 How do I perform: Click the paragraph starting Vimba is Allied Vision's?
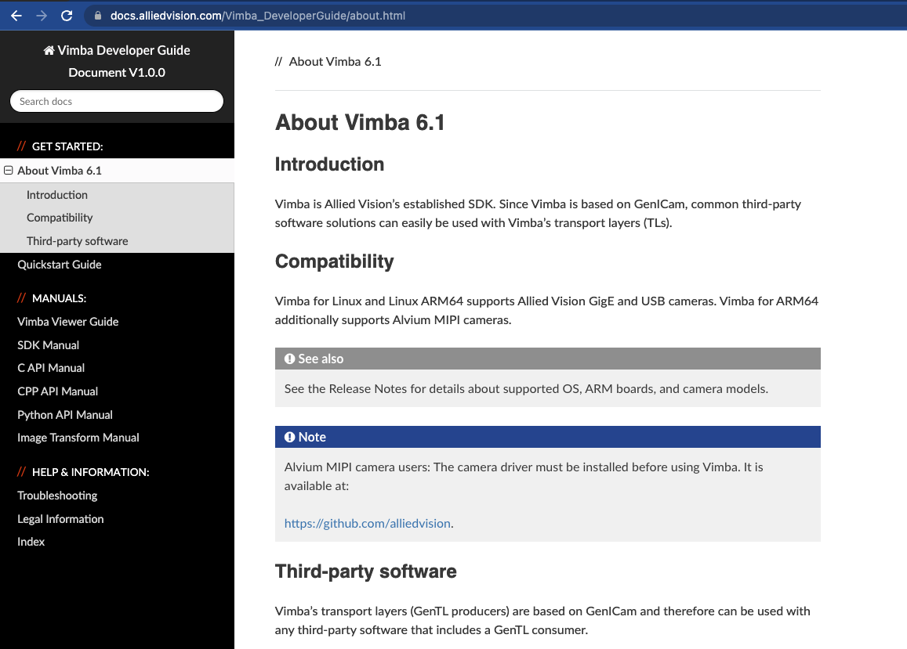[538, 213]
